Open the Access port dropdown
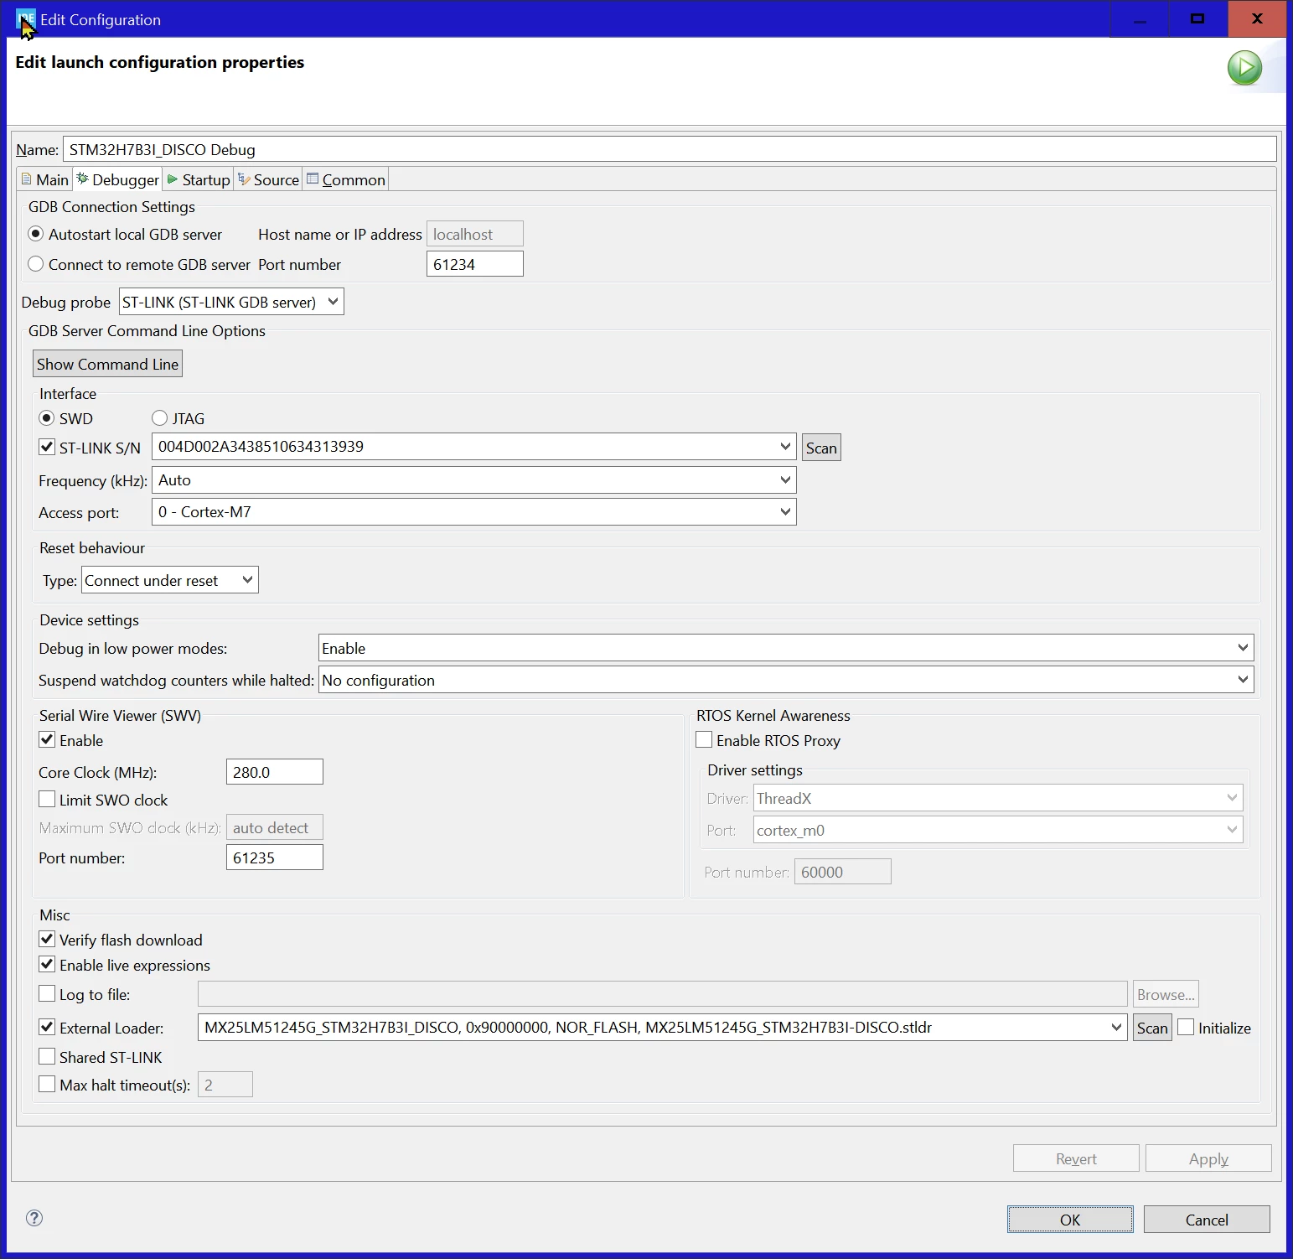The image size is (1293, 1259). click(473, 511)
